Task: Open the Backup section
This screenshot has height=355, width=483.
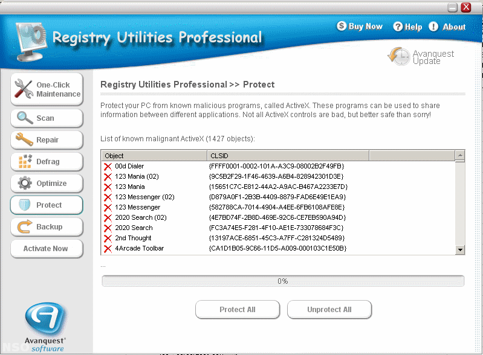Action: click(x=47, y=227)
